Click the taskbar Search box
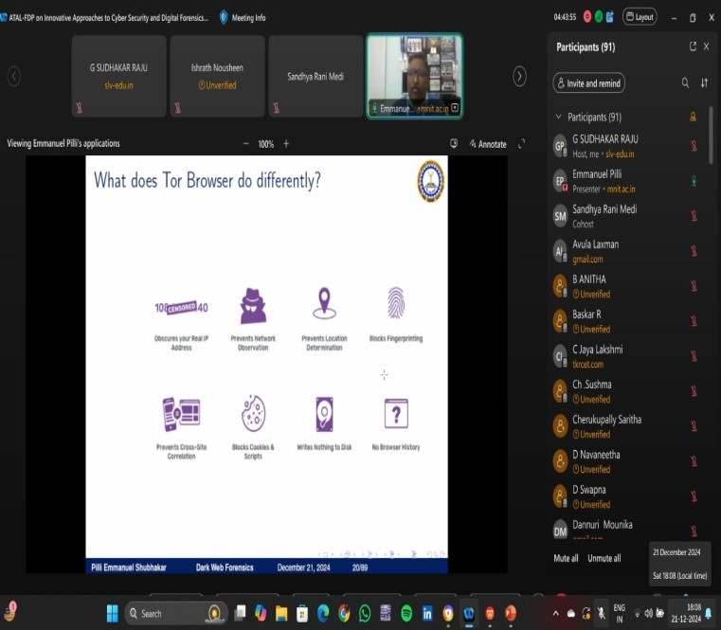Viewport: 721px width, 630px height. point(176,614)
